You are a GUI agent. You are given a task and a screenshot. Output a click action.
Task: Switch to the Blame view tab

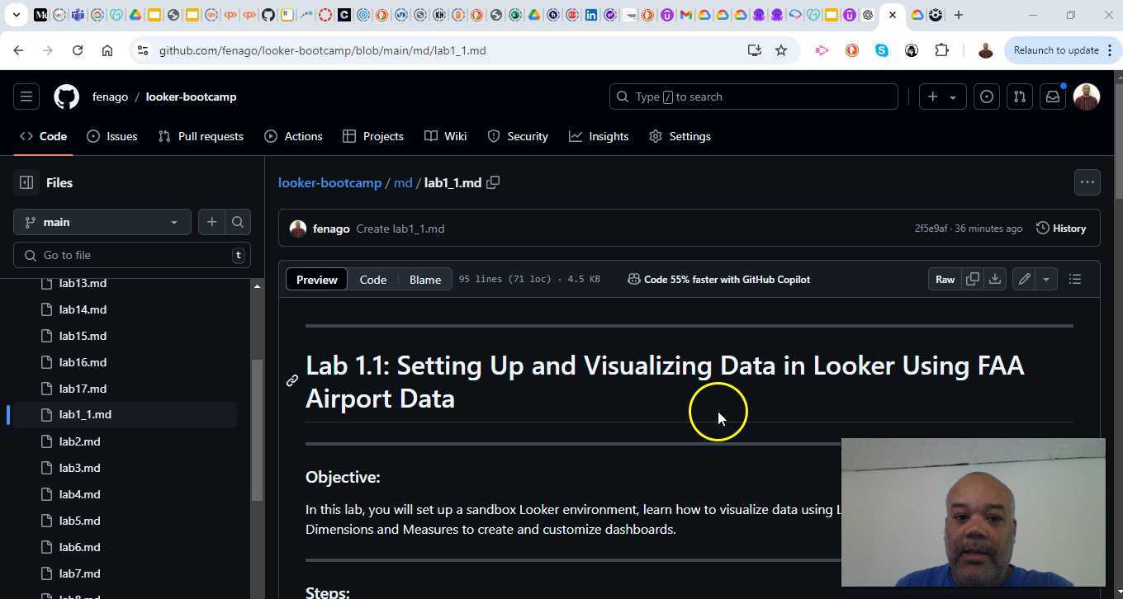[x=424, y=279]
